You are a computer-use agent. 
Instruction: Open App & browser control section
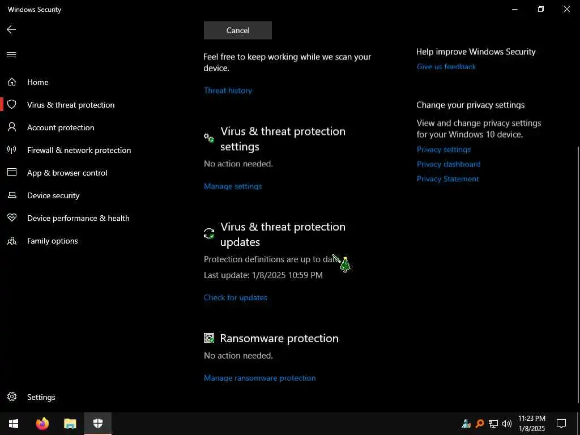click(67, 173)
